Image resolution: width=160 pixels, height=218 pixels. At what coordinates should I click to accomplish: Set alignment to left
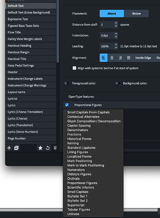click(103, 58)
